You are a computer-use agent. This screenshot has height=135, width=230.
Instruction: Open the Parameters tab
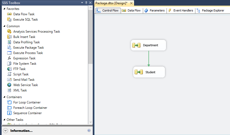[x=155, y=10]
